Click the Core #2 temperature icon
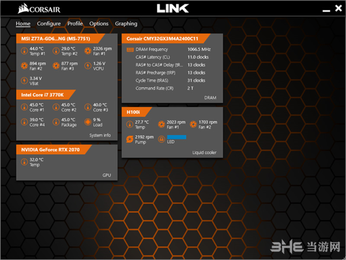Viewport: 346px width, 260px height. pos(56,107)
